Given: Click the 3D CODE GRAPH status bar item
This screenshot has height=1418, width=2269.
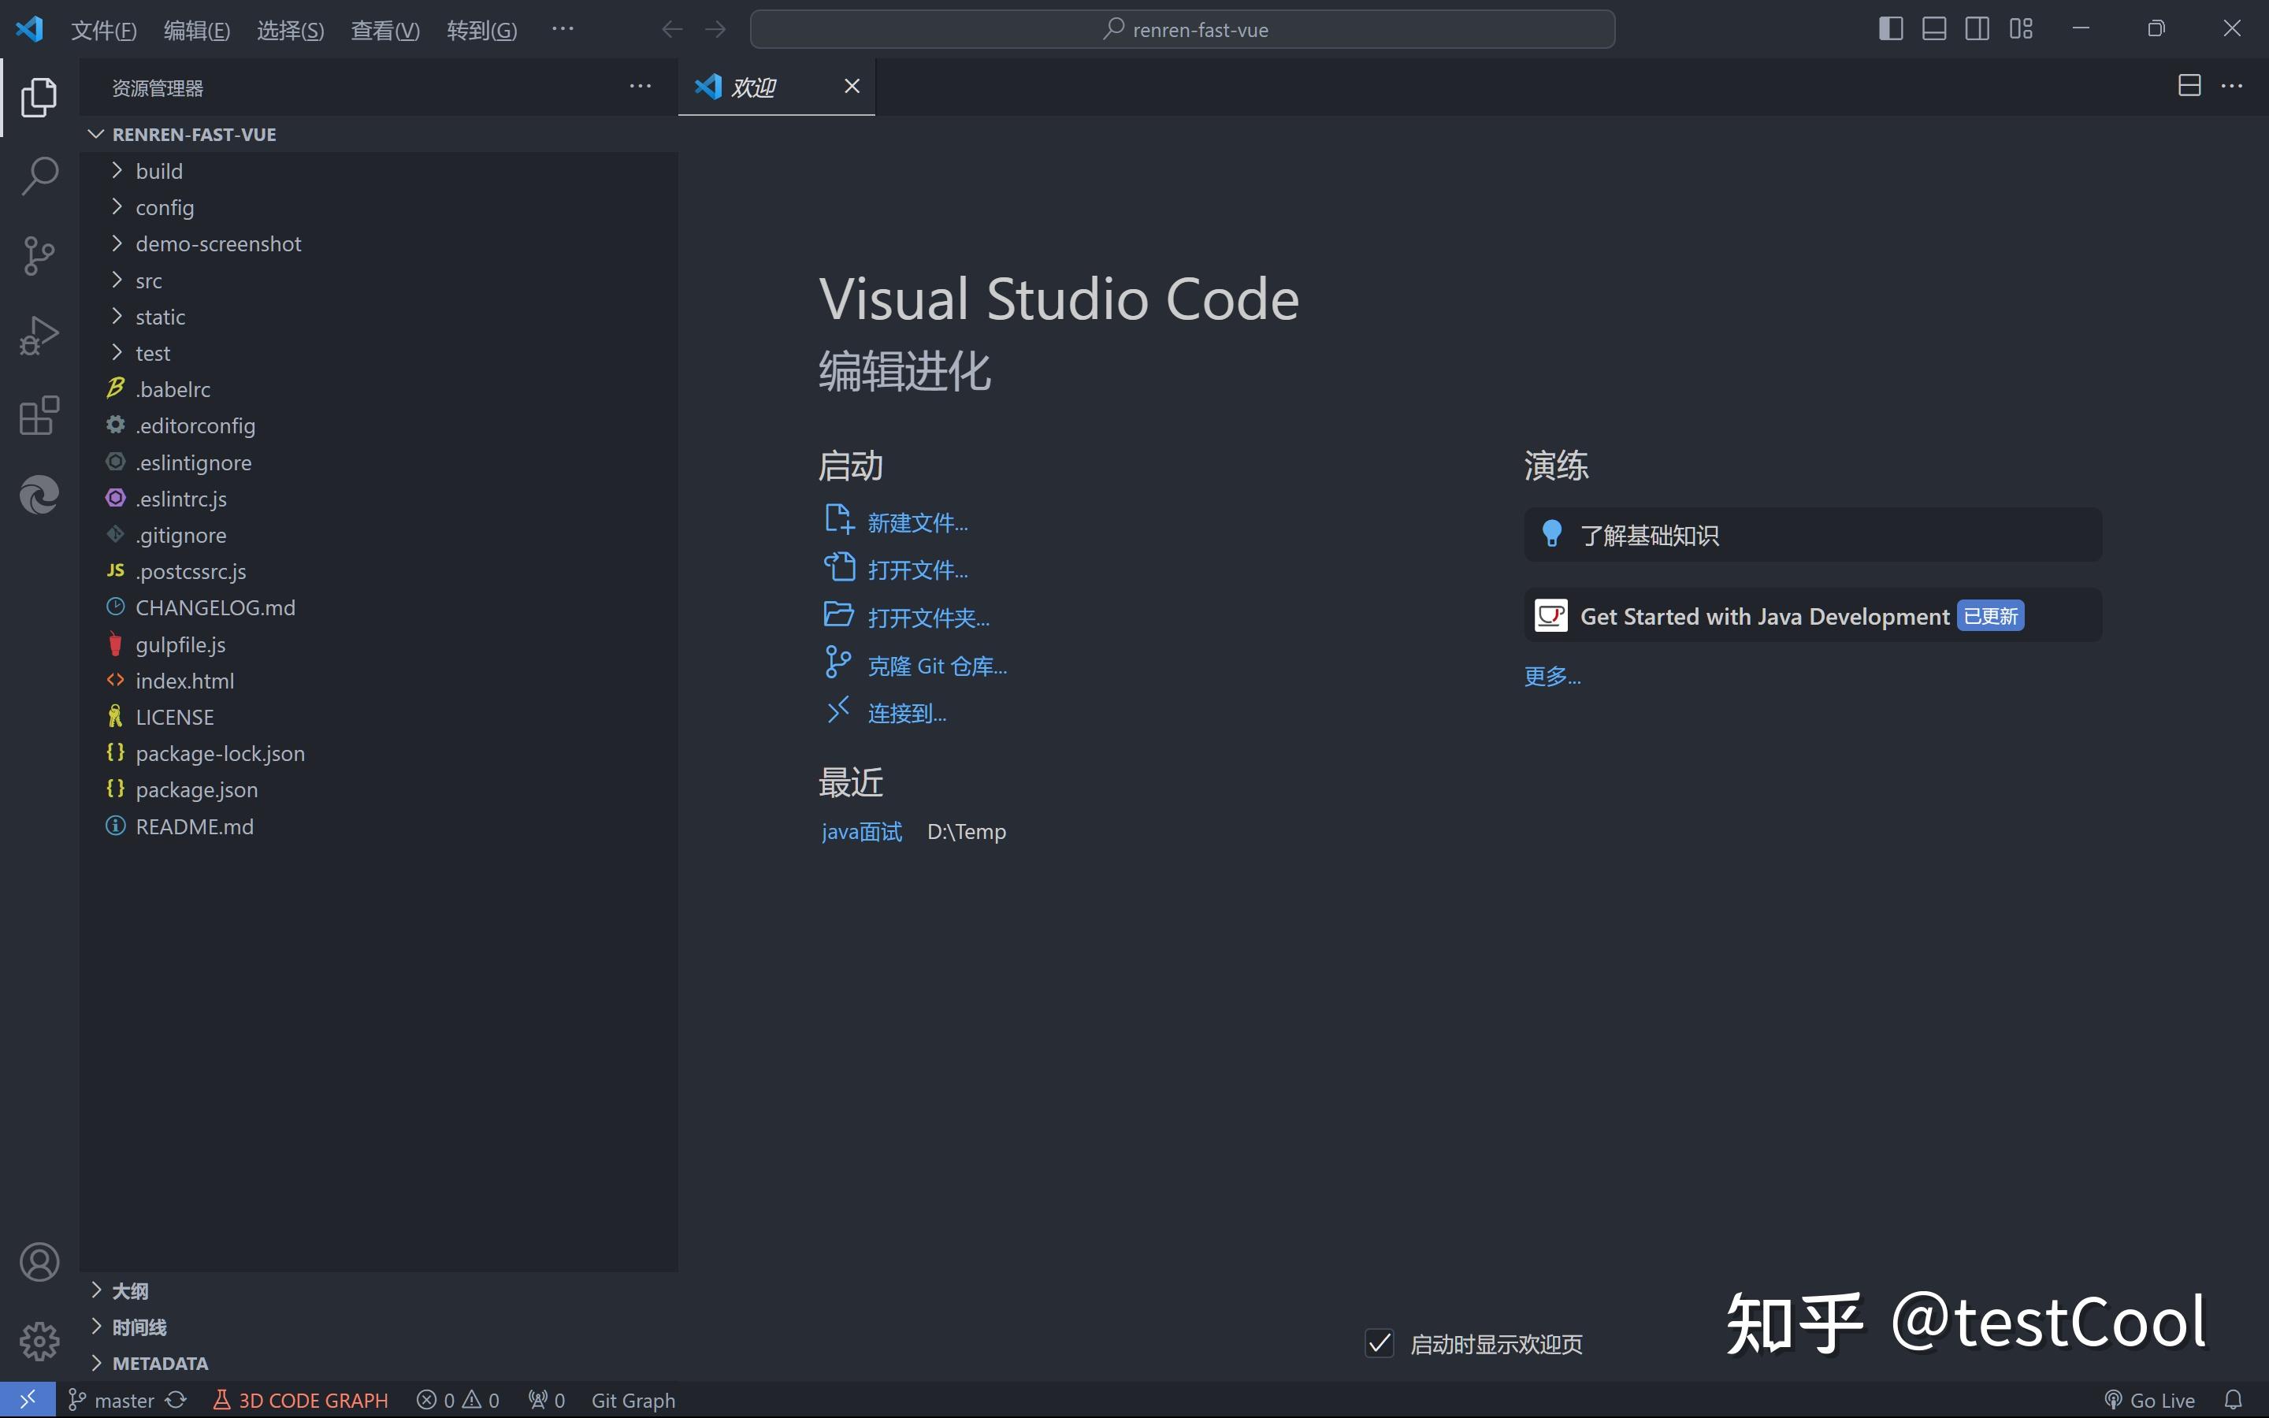Looking at the screenshot, I should 300,1399.
